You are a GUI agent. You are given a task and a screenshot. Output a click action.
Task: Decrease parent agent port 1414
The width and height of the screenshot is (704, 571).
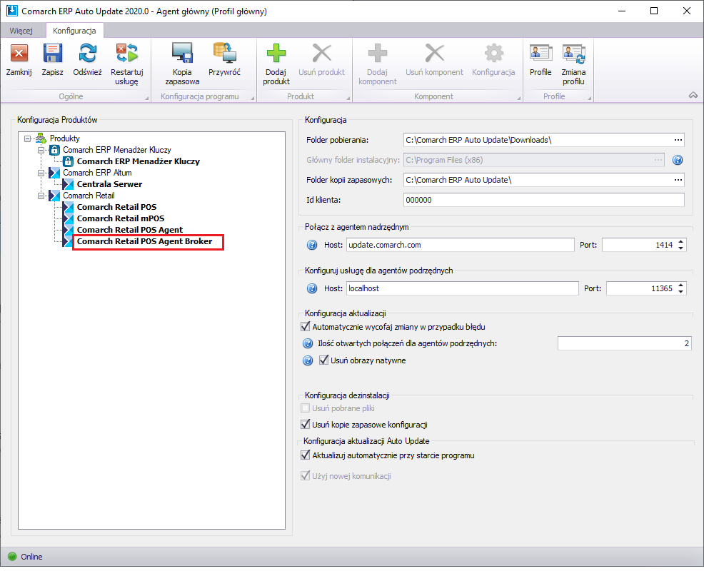click(681, 248)
